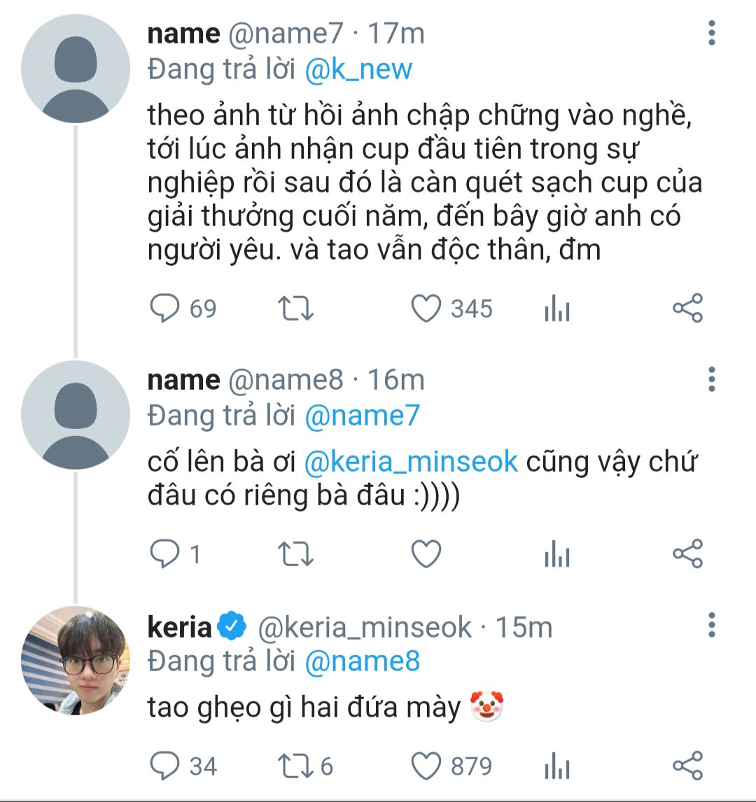View analytics for keria's tweet
The width and height of the screenshot is (756, 802).
point(557,766)
